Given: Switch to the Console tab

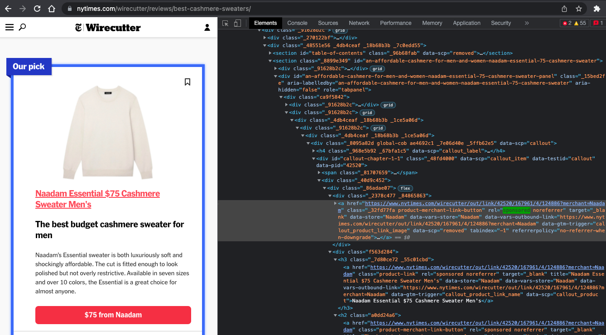Looking at the screenshot, I should pos(297,23).
